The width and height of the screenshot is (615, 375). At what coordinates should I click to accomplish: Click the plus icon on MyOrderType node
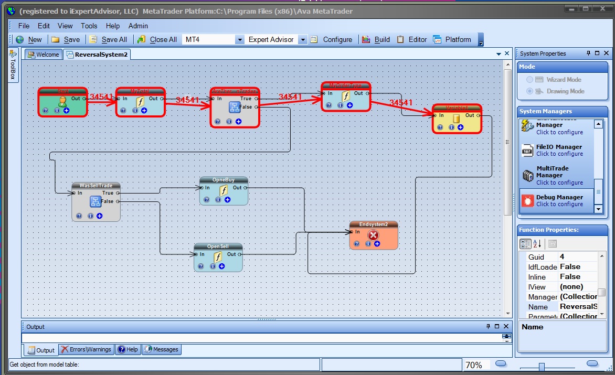coord(349,105)
